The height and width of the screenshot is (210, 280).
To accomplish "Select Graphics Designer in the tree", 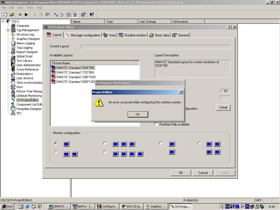I will coord(28,39).
